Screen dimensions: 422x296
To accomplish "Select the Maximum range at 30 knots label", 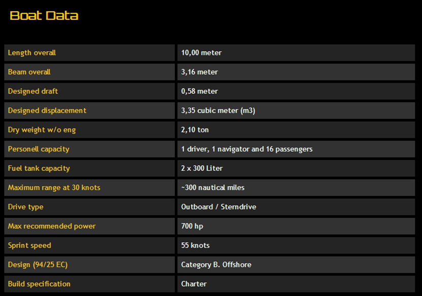I will pyautogui.click(x=54, y=188).
